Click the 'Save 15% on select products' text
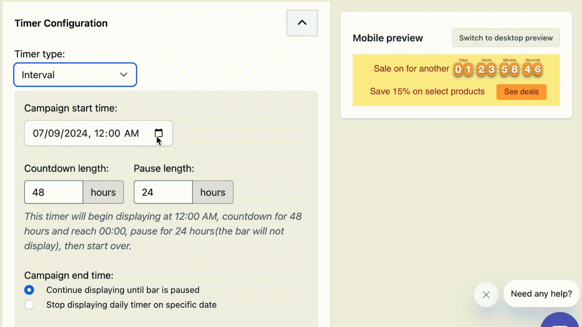The height and width of the screenshot is (327, 582). point(427,91)
